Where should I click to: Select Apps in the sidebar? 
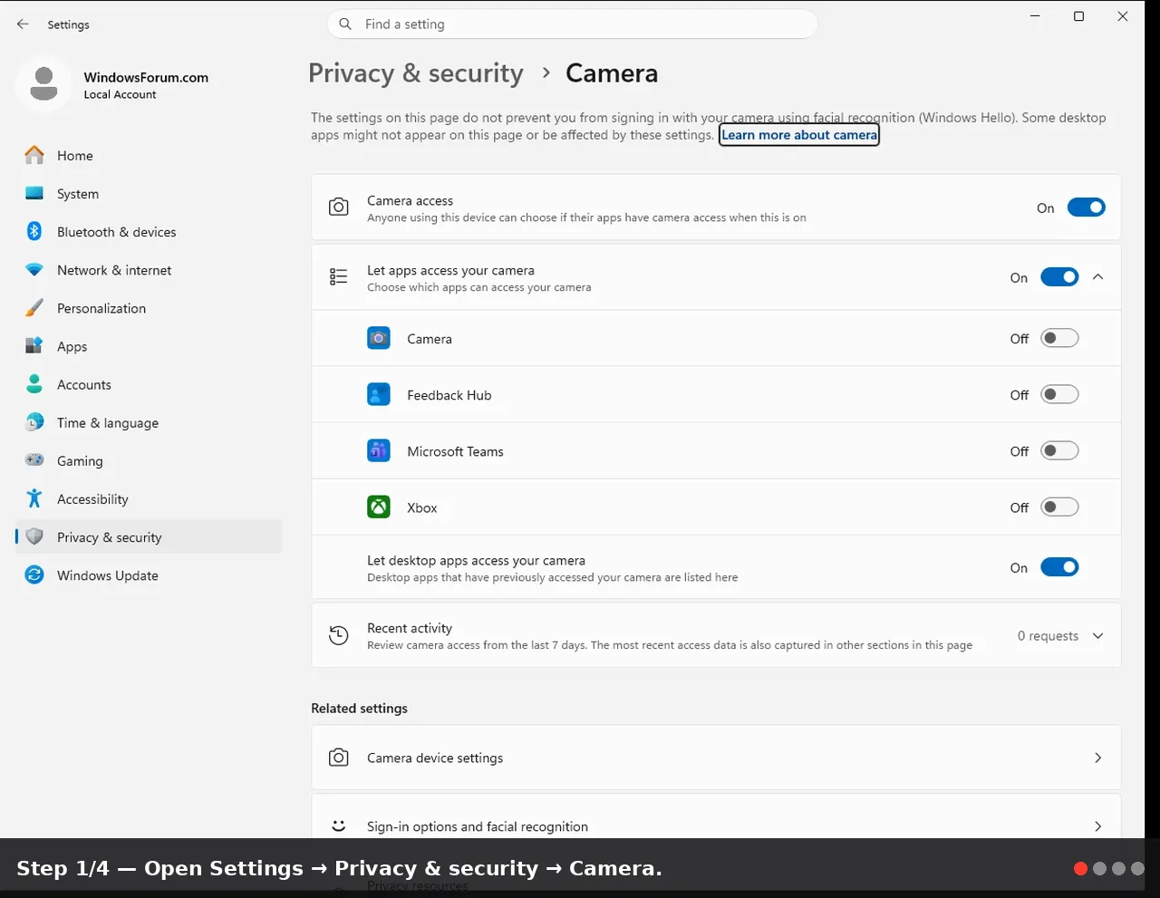(x=149, y=346)
